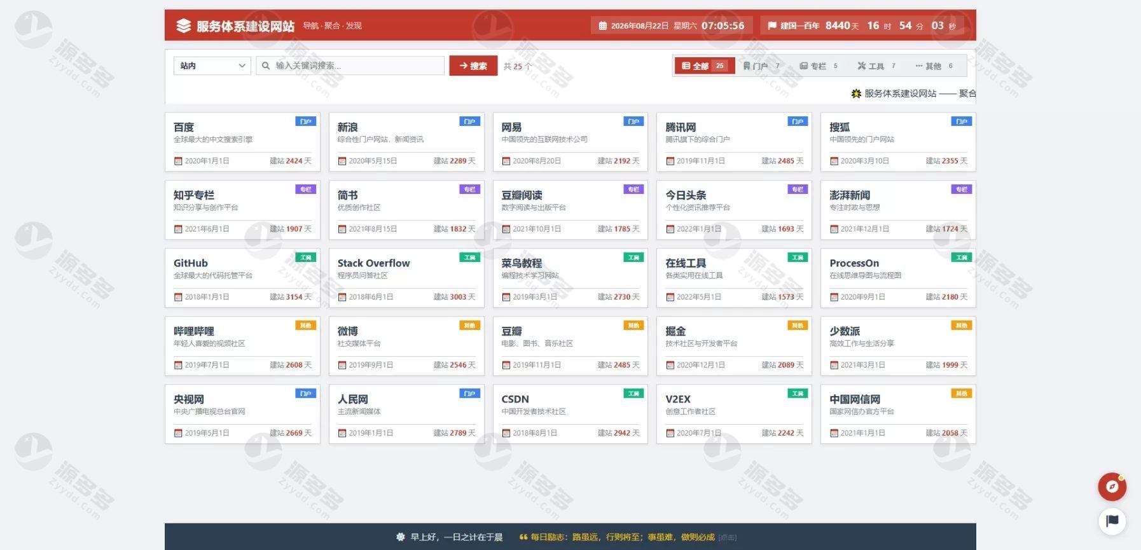Click the calendar icon on the 在线工具 card
The height and width of the screenshot is (550, 1141).
[670, 298]
